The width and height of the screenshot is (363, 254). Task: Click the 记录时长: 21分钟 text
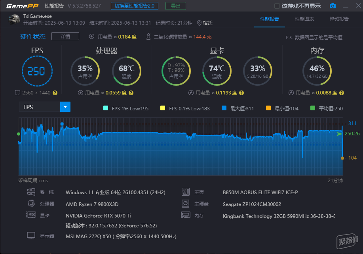pos(174,23)
